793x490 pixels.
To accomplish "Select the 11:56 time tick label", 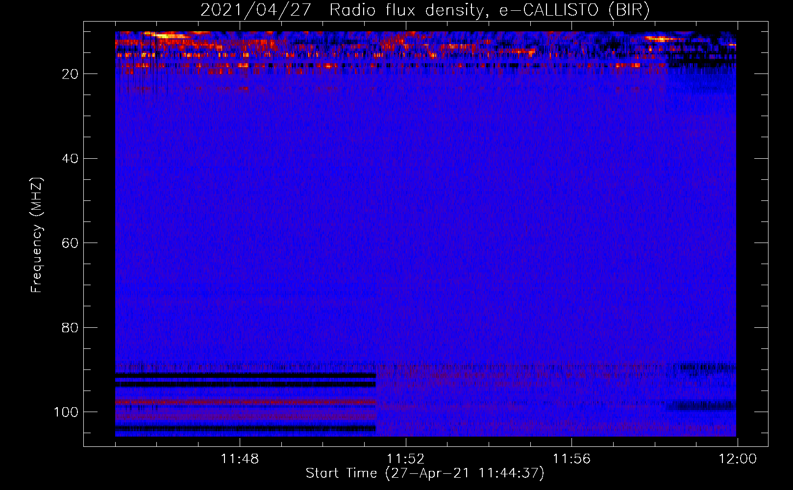I will click(571, 459).
